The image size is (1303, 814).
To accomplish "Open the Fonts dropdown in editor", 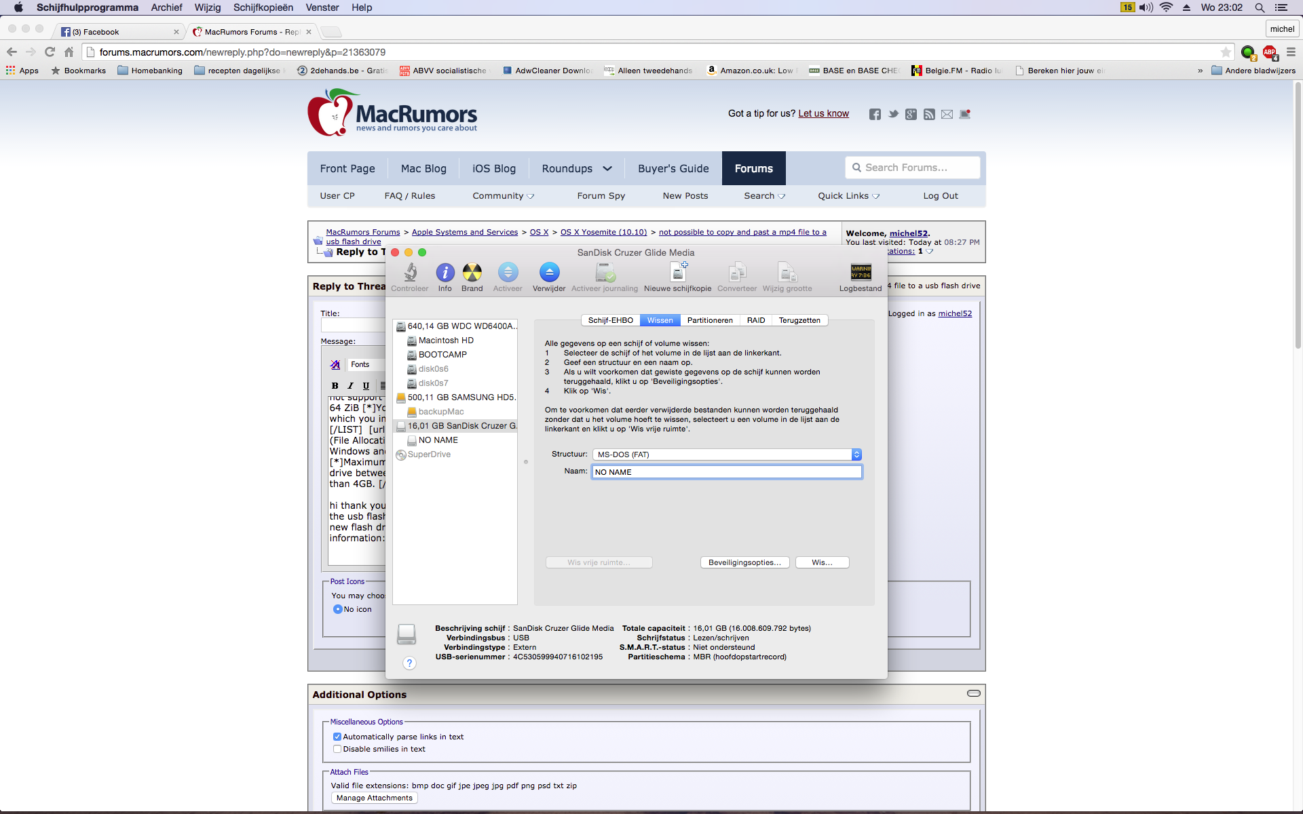I will coord(366,364).
